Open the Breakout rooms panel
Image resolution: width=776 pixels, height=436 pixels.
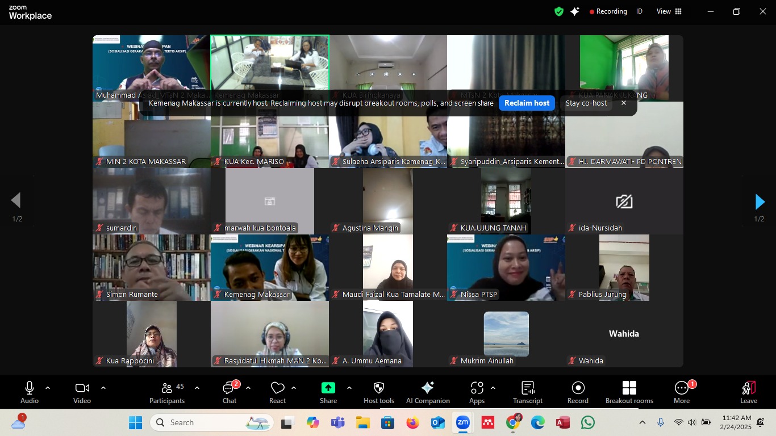coord(629,392)
